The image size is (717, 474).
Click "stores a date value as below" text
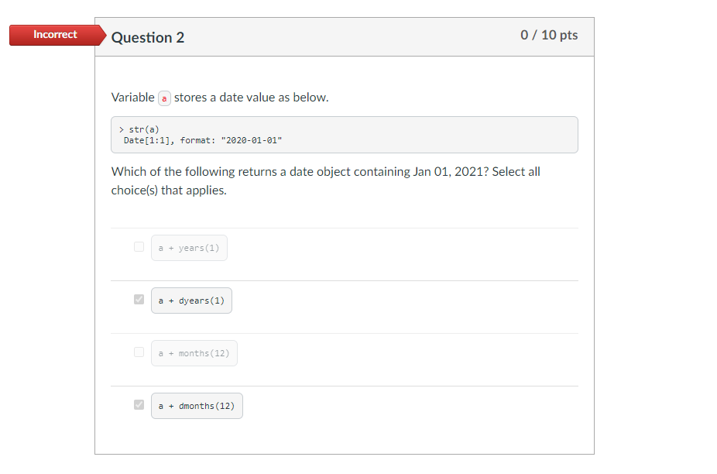click(x=251, y=98)
